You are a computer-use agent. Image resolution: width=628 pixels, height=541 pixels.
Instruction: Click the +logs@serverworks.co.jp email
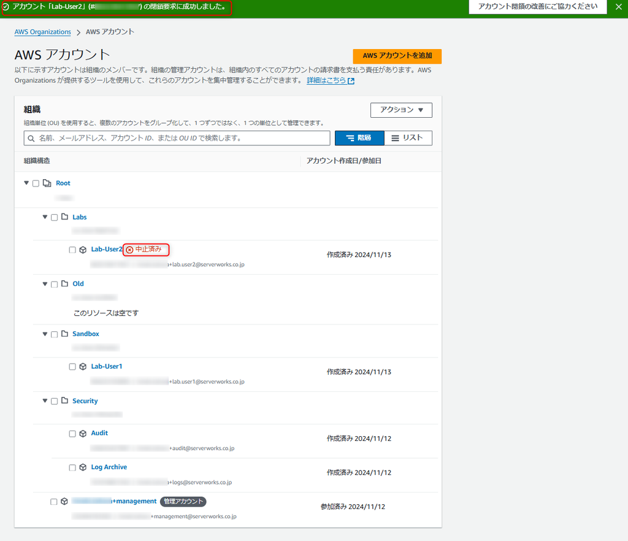coord(201,483)
